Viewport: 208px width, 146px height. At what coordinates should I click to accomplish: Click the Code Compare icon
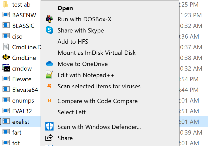click(49, 101)
